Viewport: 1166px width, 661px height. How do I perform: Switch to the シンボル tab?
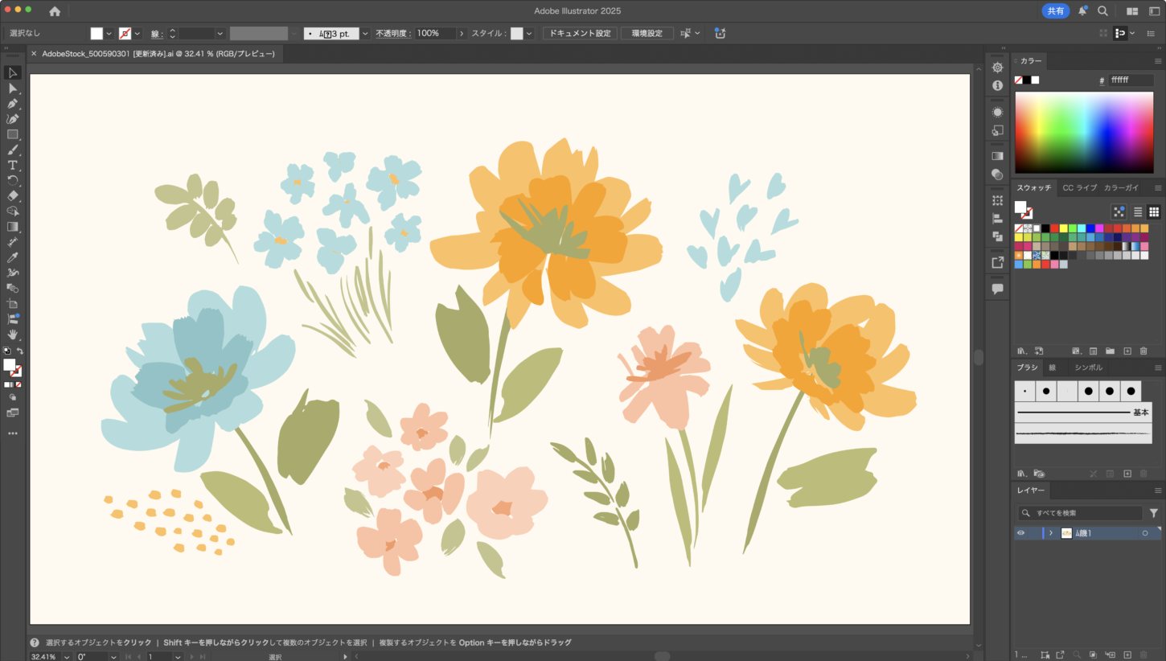tap(1088, 367)
